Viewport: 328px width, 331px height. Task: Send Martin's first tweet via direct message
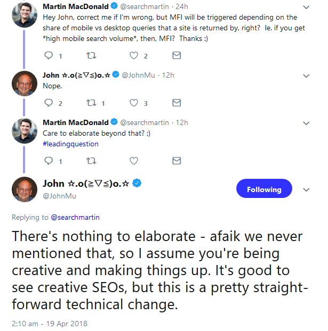[177, 55]
